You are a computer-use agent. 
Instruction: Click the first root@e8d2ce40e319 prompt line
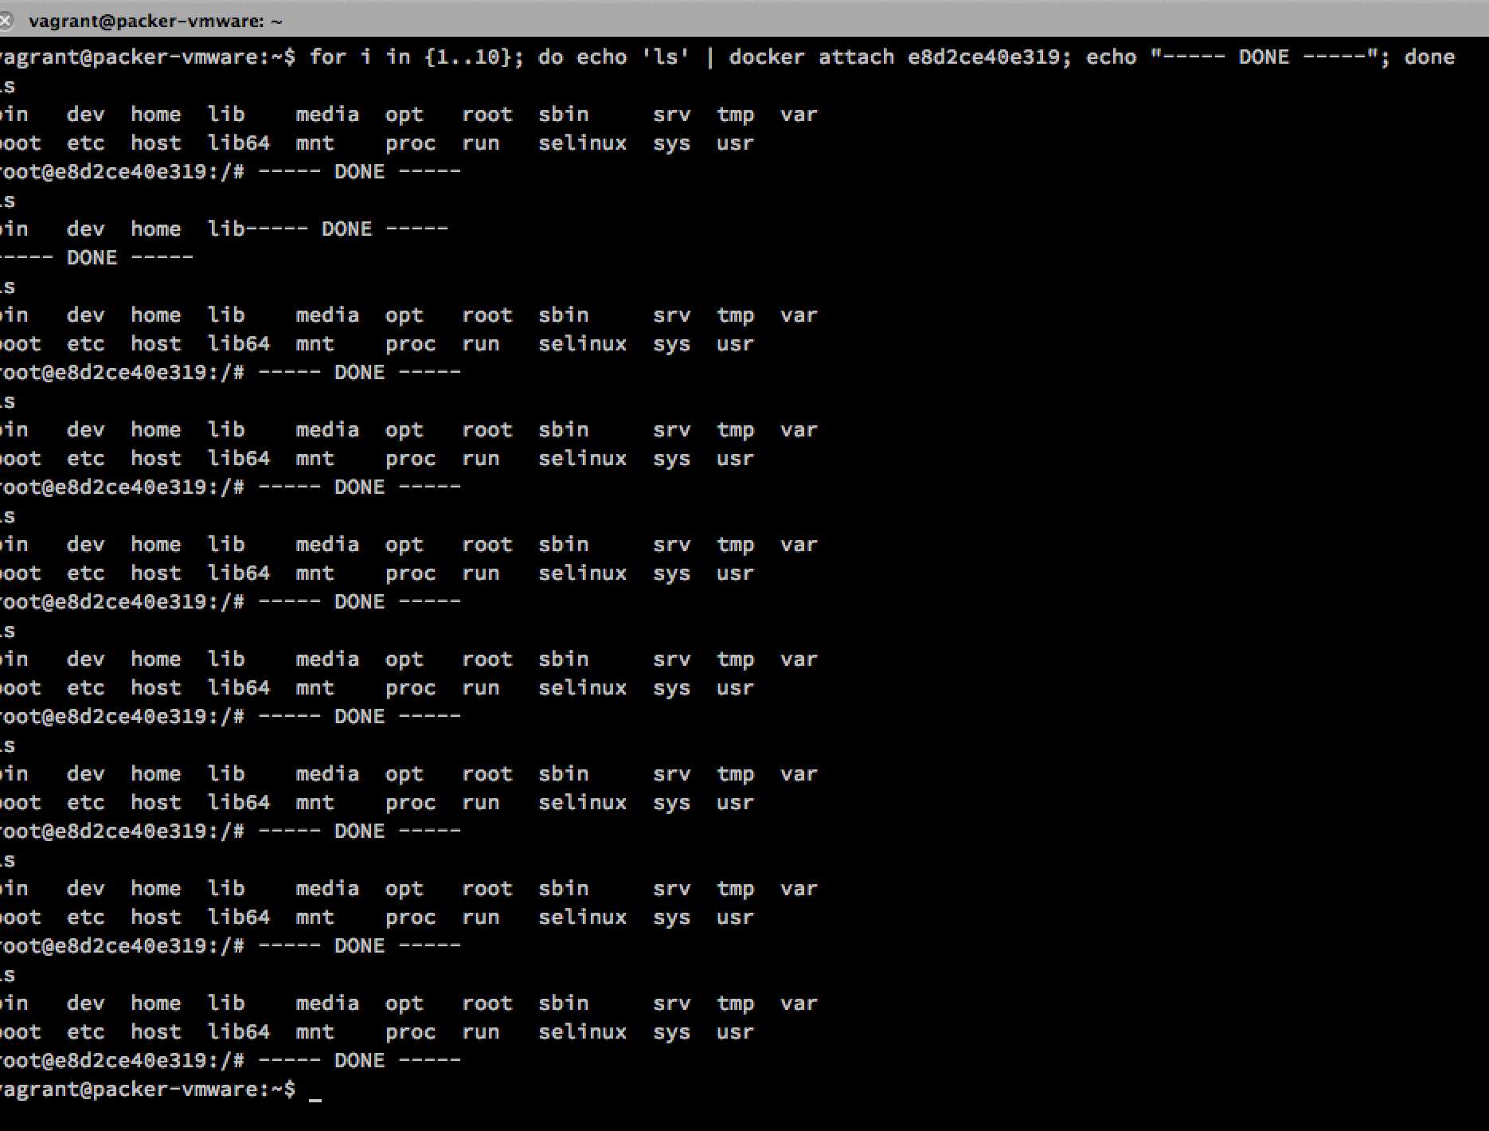point(230,172)
